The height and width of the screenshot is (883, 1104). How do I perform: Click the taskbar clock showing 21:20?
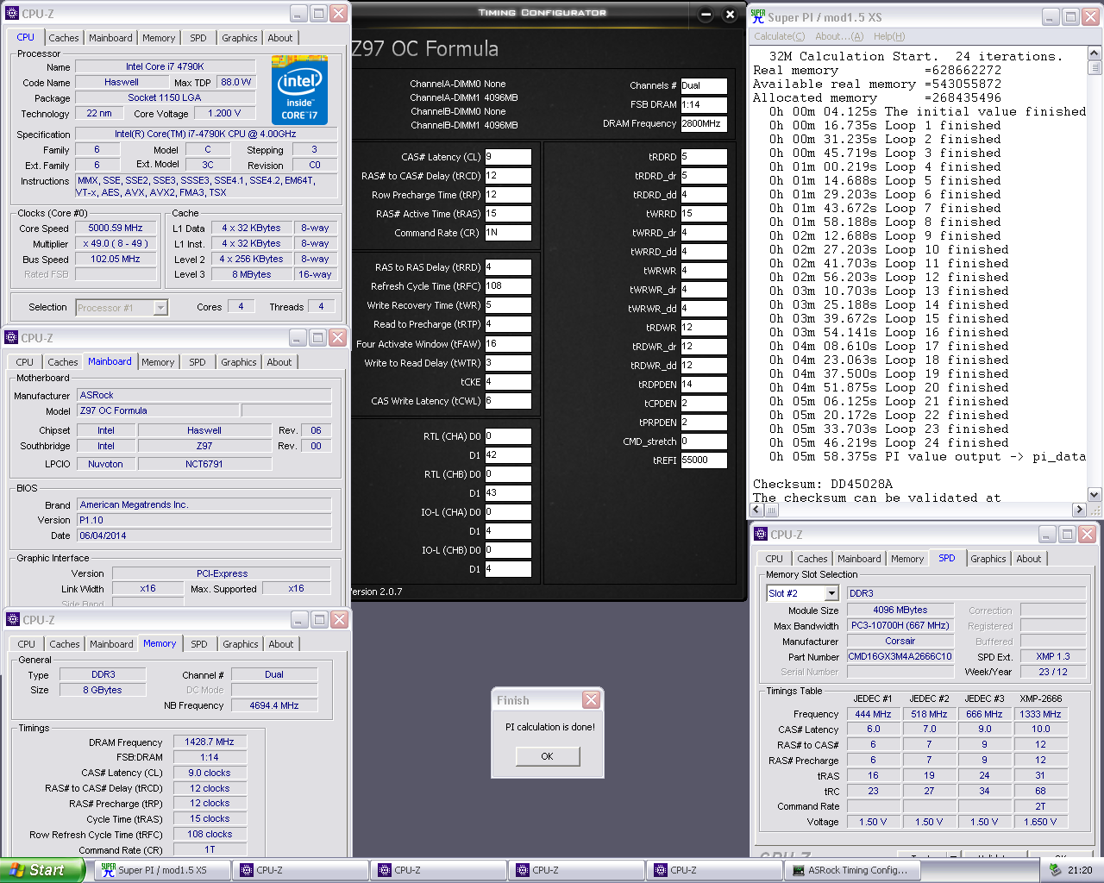click(x=1080, y=870)
